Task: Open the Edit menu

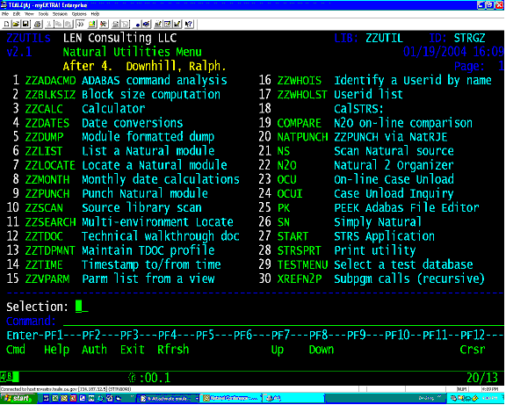Action: tap(16, 14)
